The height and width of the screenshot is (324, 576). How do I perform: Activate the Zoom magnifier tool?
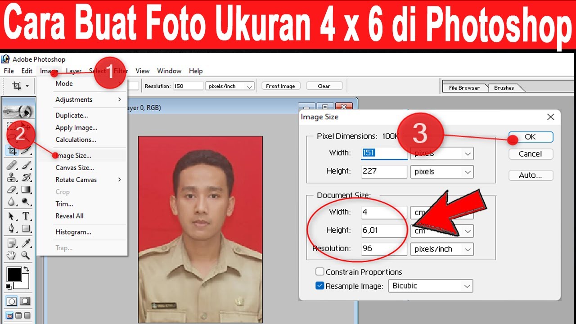tap(26, 256)
